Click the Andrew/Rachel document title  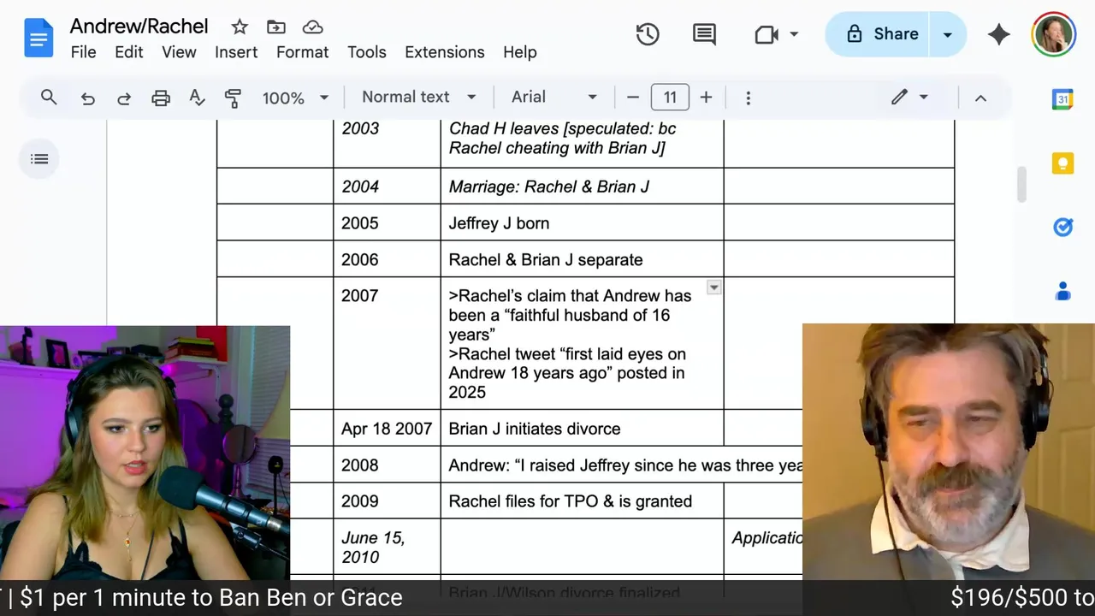click(x=139, y=27)
